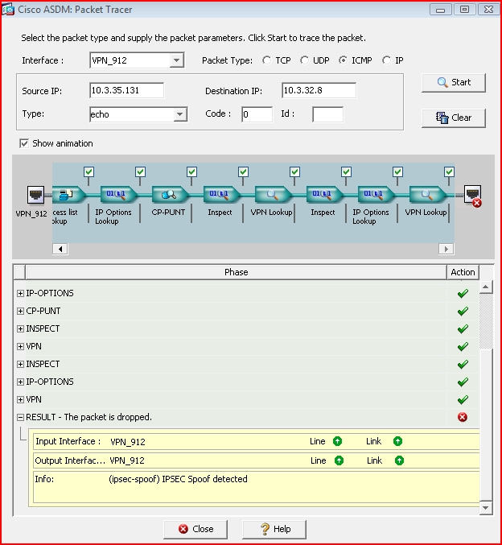This screenshot has width=502, height=545.
Task: Click the Action column header
Action: click(463, 272)
